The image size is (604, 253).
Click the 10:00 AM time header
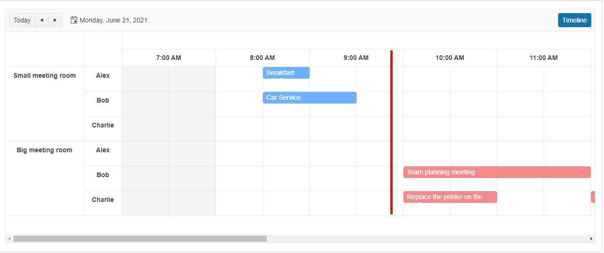point(450,58)
